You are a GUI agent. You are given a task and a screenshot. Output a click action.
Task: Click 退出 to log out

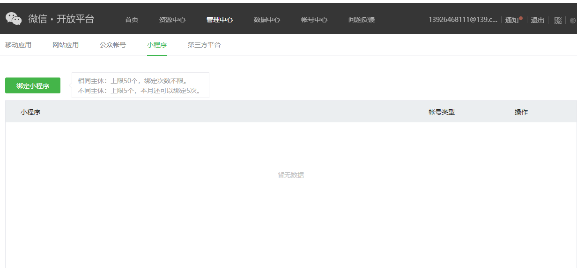538,20
